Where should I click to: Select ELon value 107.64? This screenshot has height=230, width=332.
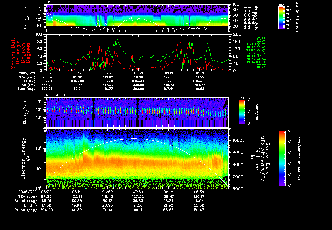pos(169,89)
